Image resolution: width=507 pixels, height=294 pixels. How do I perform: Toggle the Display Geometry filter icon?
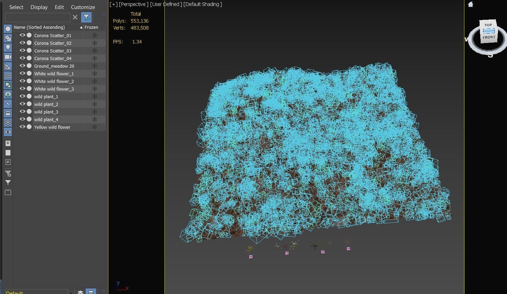[8, 29]
